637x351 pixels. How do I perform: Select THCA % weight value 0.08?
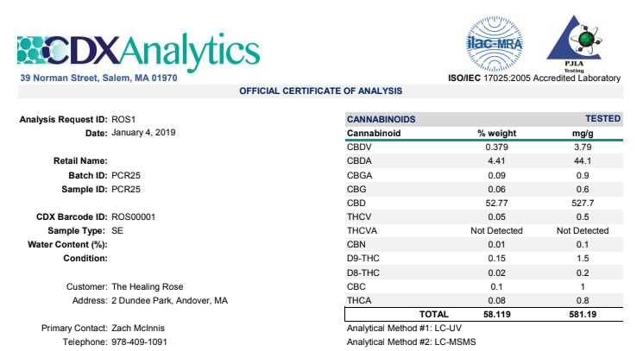[496, 300]
